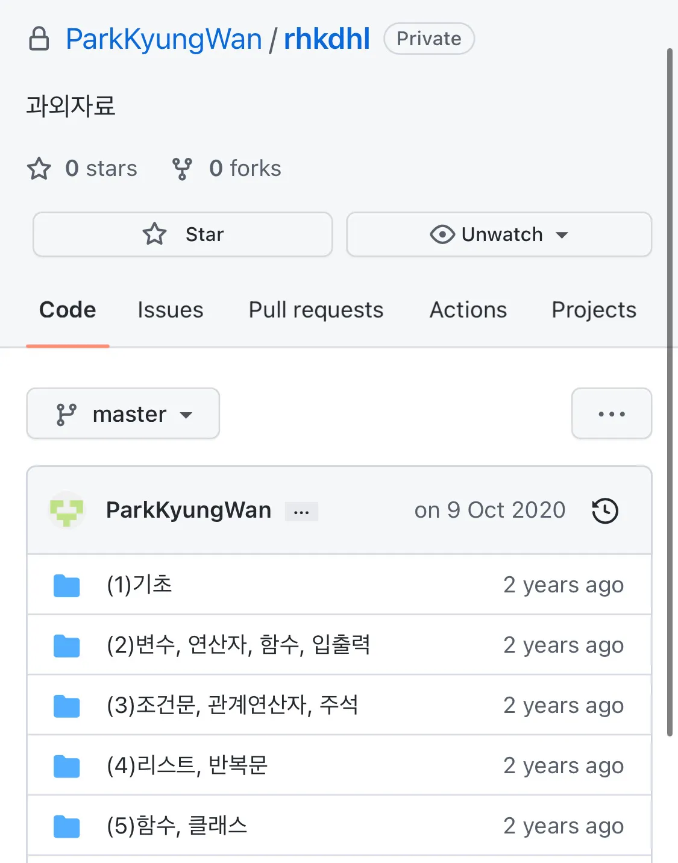Open the Projects tab
This screenshot has width=678, height=863.
[x=593, y=310]
